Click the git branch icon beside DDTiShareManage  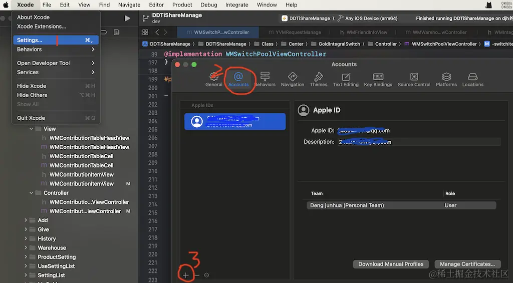pyautogui.click(x=146, y=19)
